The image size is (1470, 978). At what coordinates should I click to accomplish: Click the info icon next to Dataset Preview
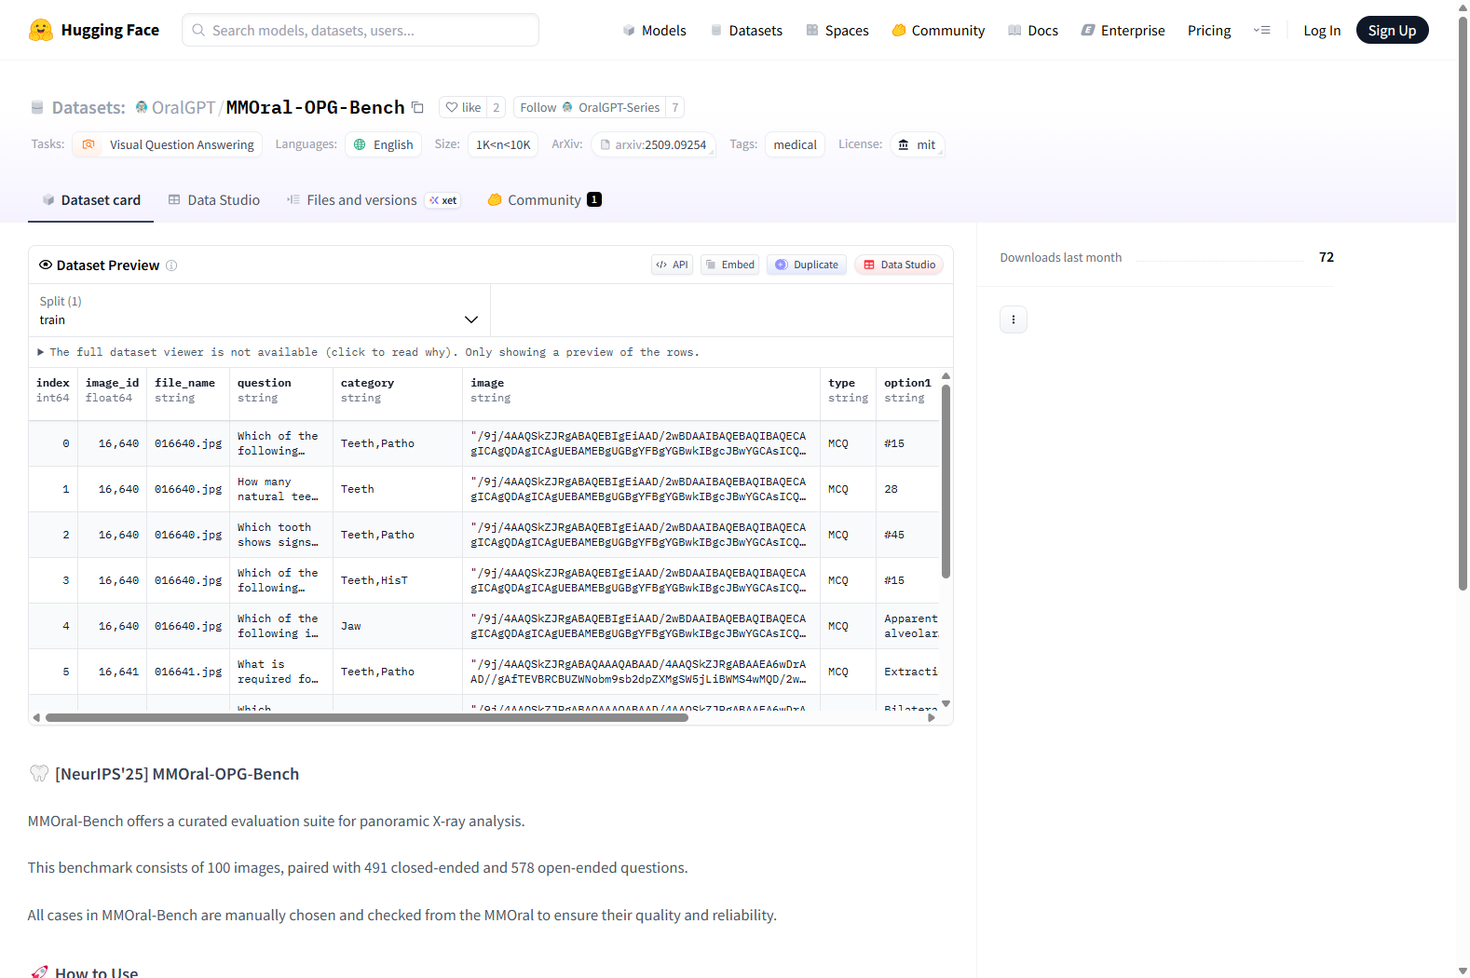[x=171, y=265]
